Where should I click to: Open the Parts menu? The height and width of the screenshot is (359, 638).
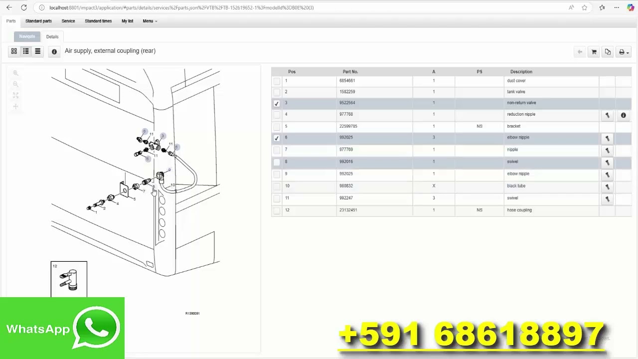coord(11,21)
